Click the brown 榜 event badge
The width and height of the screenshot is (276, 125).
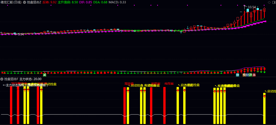tap(244, 75)
